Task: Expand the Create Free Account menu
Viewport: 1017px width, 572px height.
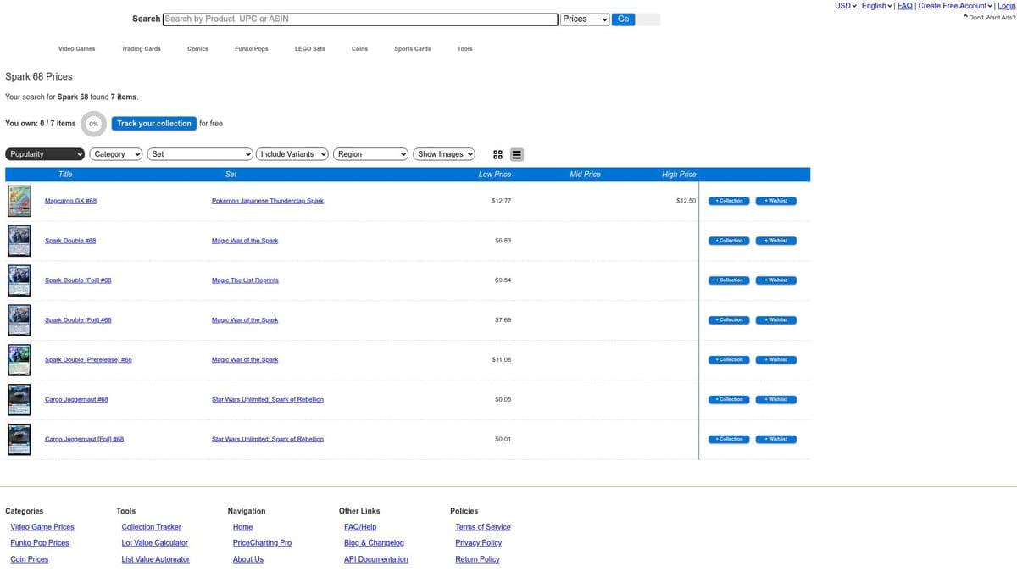Action: point(956,6)
